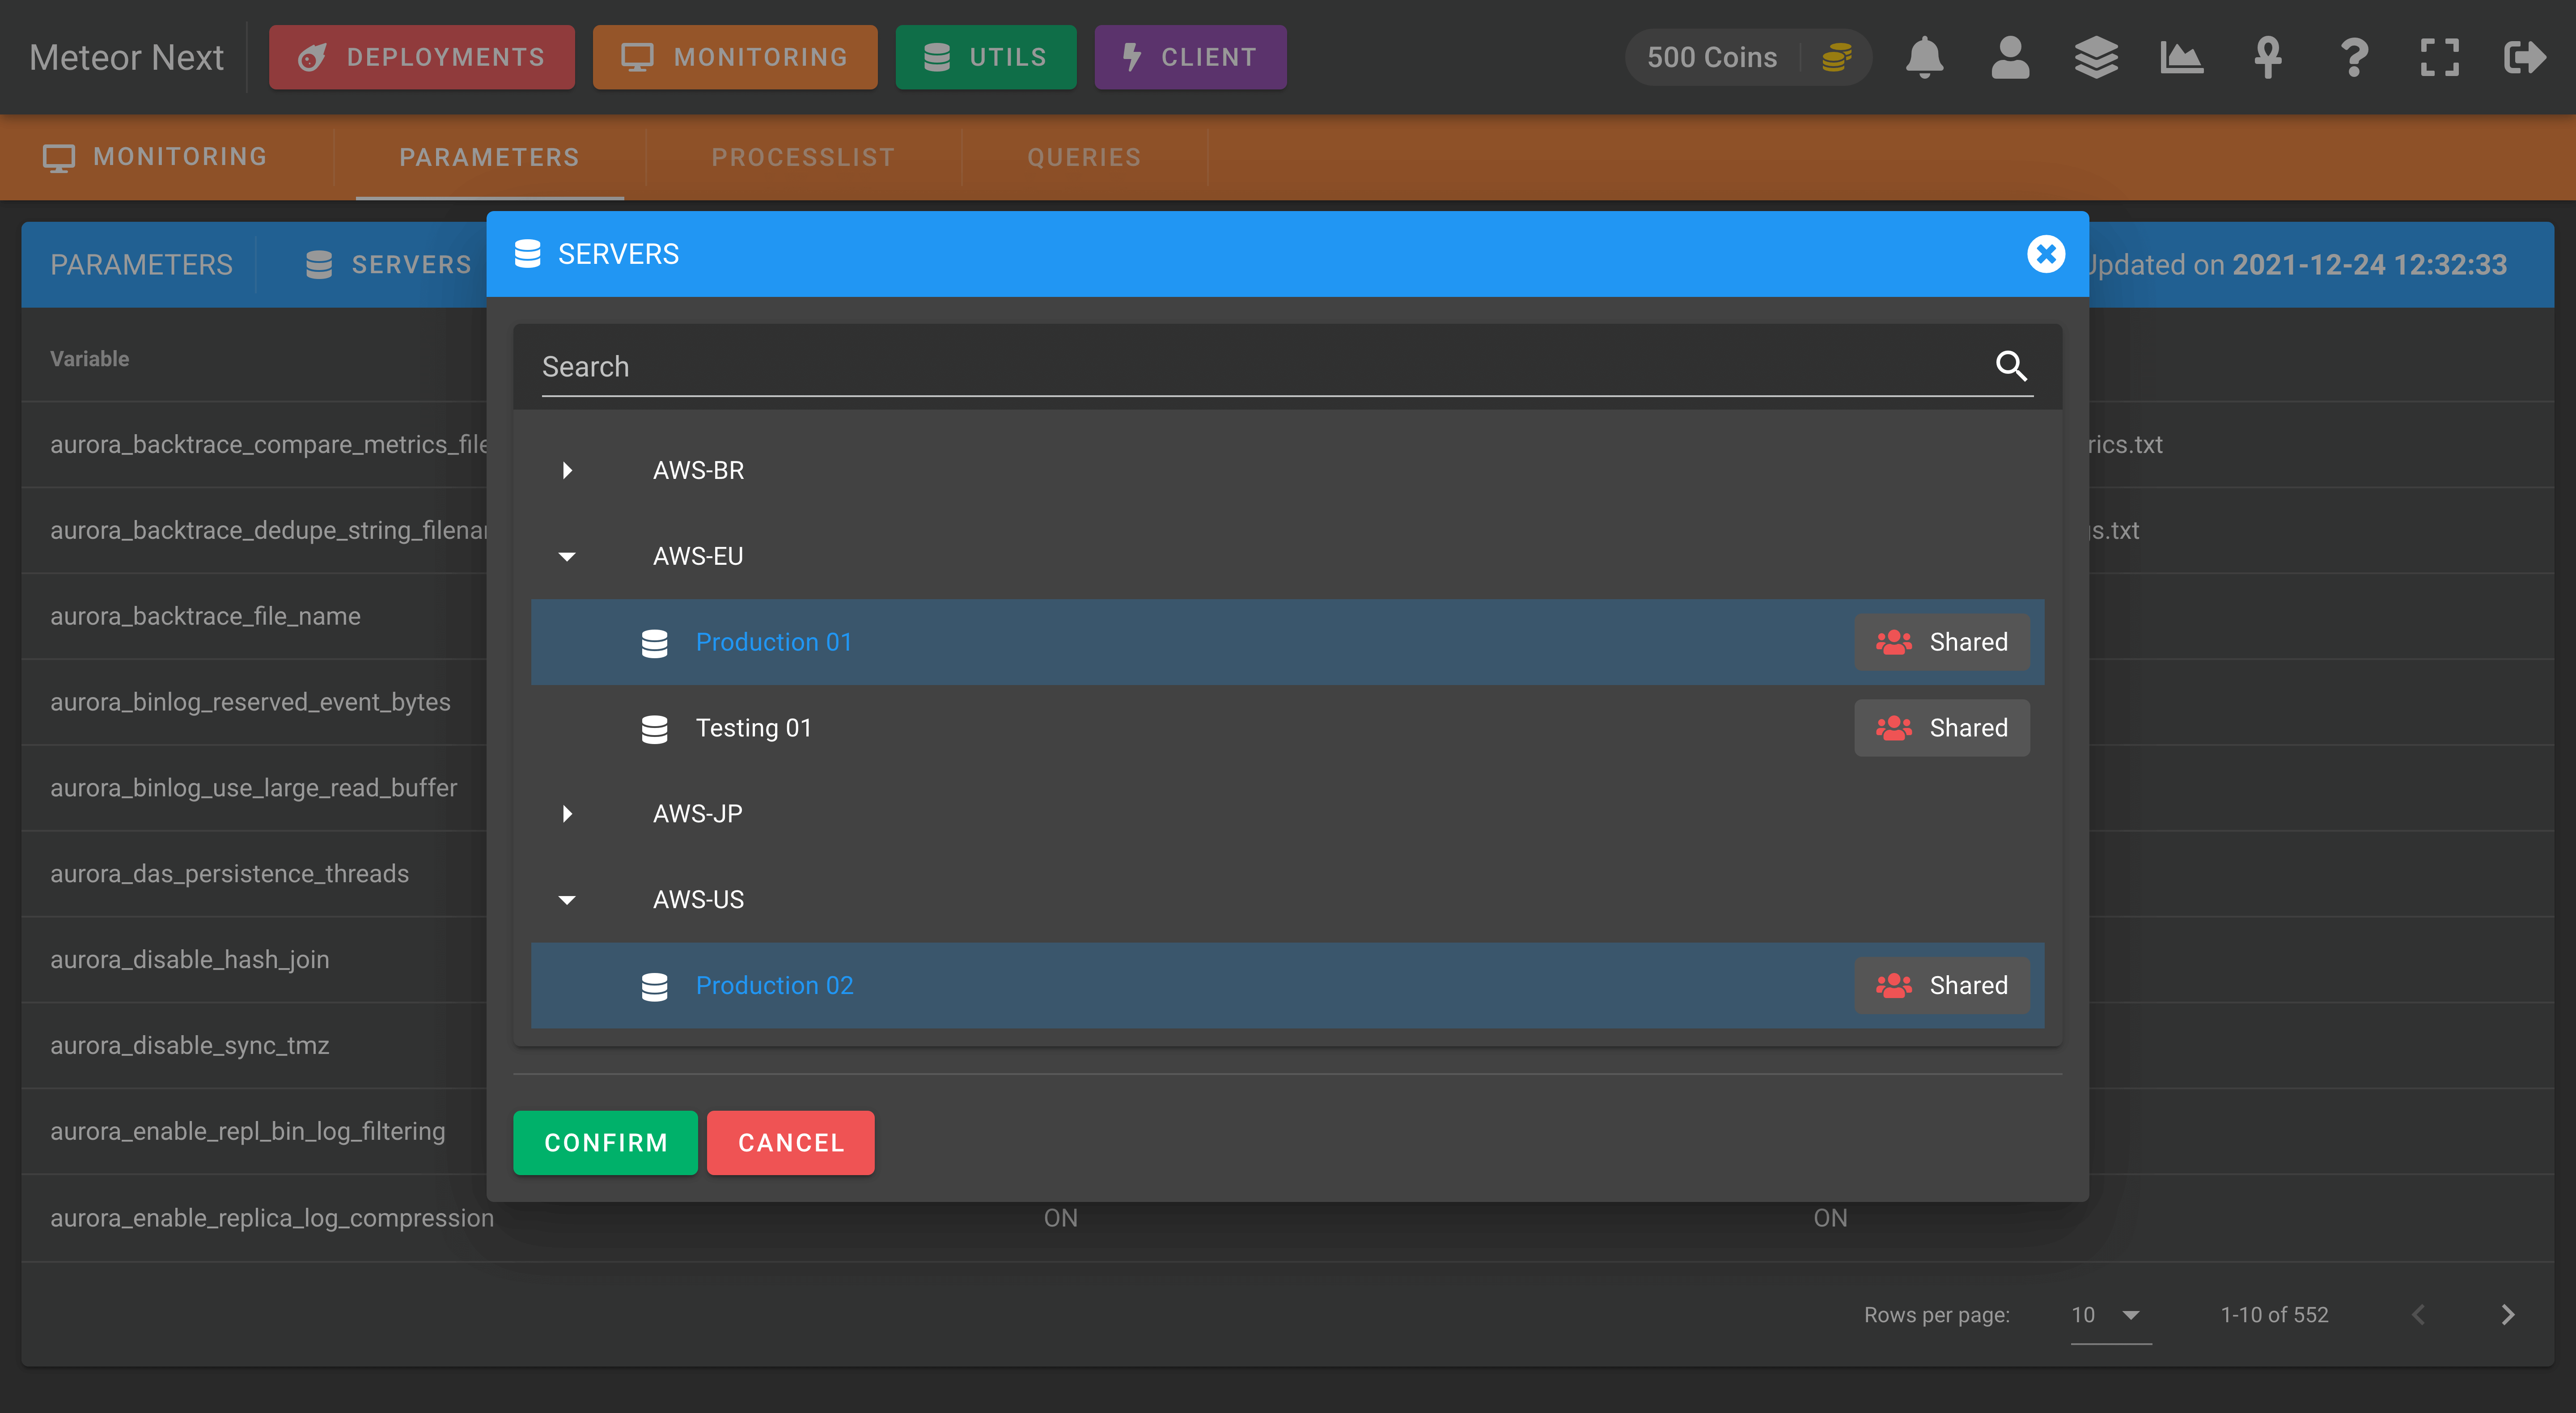Click aurora_enable_replica_log_compression row
Screen dimensions: 2576x1413
point(1287,1218)
